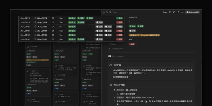
Task: Click the page link icon before 《人生給的答案 I》
Action: click(146, 101)
